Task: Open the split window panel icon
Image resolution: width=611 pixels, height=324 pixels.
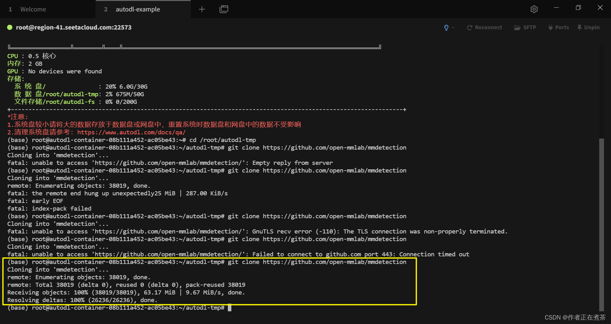Action: (224, 9)
